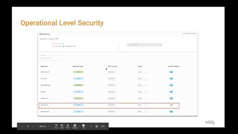Click the MUTATION badge in removeProduct row
238x134 pixels.
[x=78, y=85]
